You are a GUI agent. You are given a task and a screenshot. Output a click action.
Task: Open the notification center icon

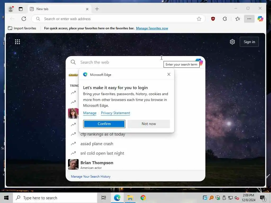point(263,198)
